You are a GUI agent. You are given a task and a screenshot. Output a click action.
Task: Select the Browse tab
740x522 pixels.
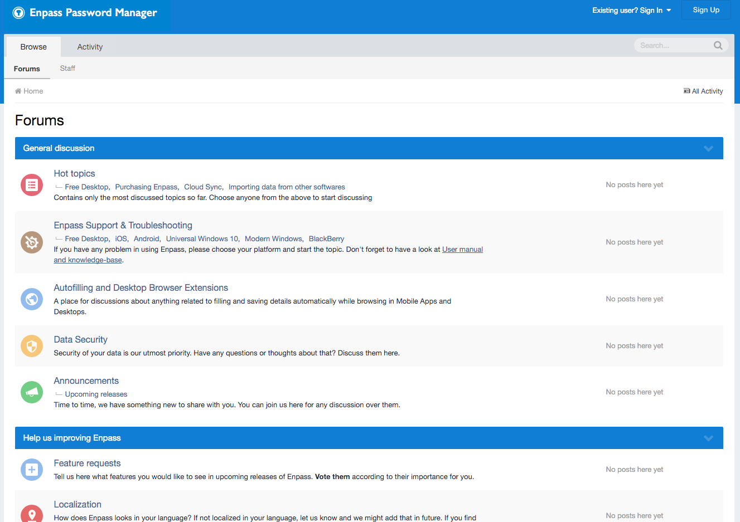[33, 47]
